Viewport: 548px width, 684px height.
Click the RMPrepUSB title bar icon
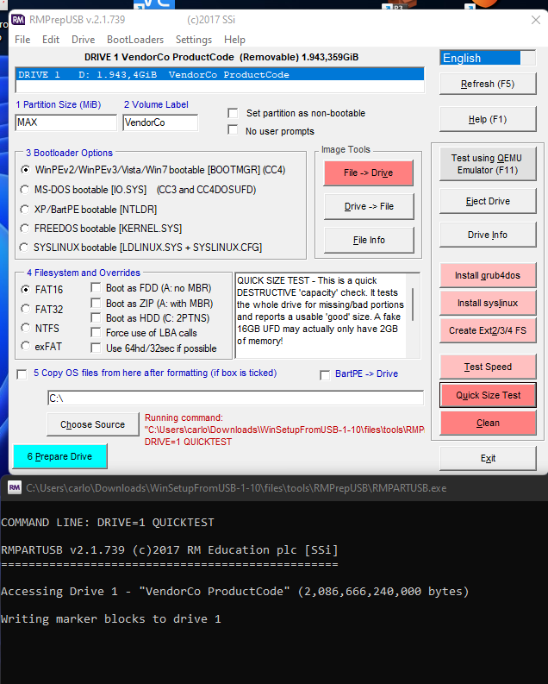tap(16, 19)
